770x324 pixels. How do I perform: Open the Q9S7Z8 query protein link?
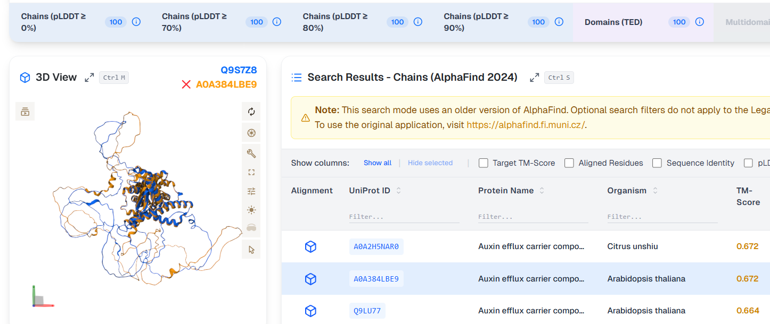click(239, 70)
